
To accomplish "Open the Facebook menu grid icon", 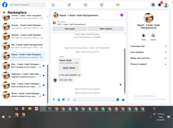I will click(153, 5).
